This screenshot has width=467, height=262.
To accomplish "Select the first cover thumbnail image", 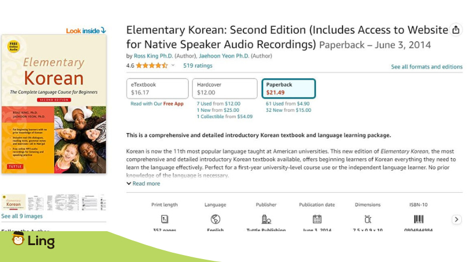I will pyautogui.click(x=13, y=202).
